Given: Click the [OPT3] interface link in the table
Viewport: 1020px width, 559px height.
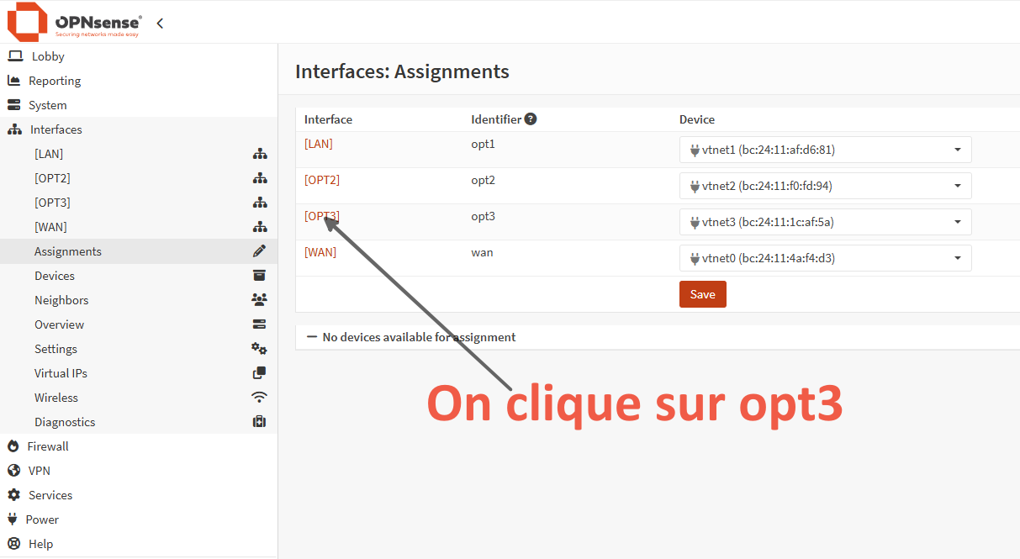Looking at the screenshot, I should (321, 216).
